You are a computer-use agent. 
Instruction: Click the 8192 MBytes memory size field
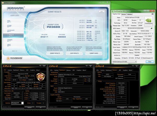pos(108,76)
